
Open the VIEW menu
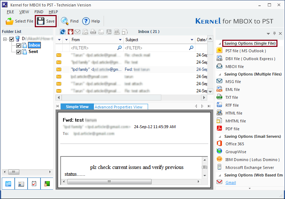point(24,12)
